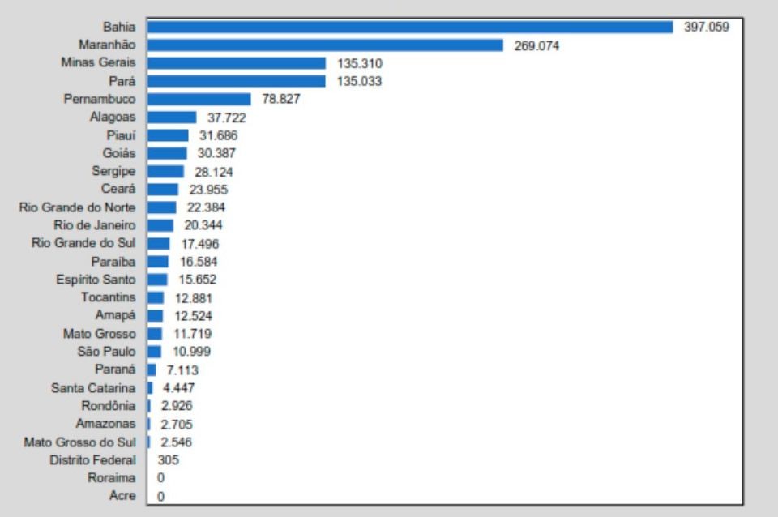Select the value 4.447
Screen dimensions: 778x517
178,388
